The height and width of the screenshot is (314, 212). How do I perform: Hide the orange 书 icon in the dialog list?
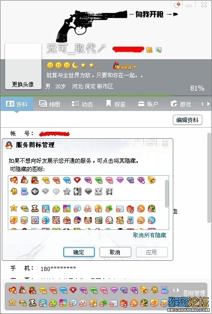click(14, 191)
